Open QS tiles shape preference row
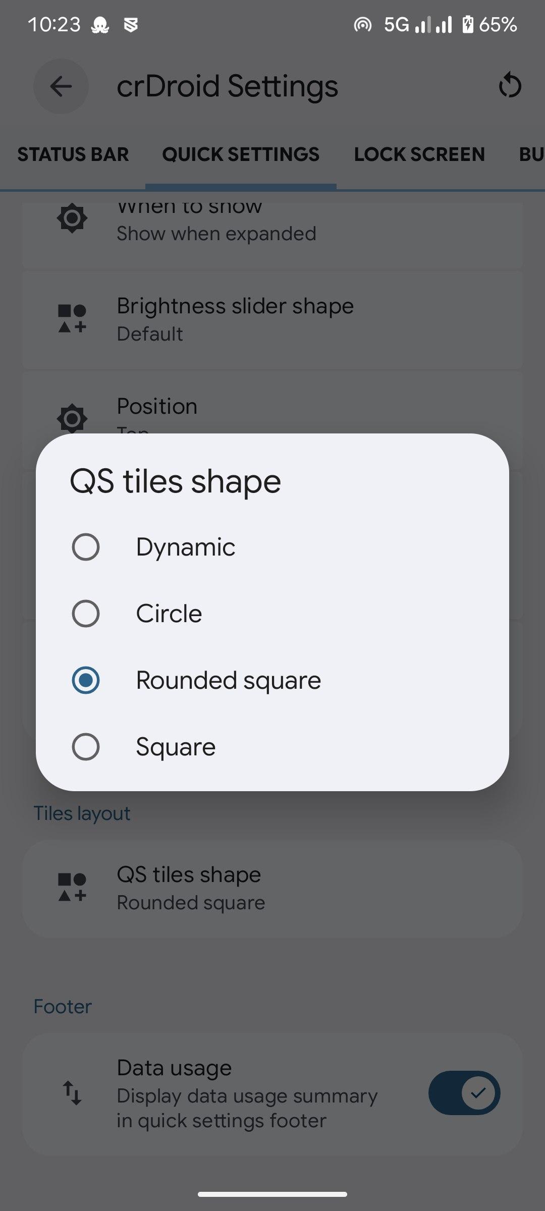This screenshot has width=545, height=1211. pos(272,888)
